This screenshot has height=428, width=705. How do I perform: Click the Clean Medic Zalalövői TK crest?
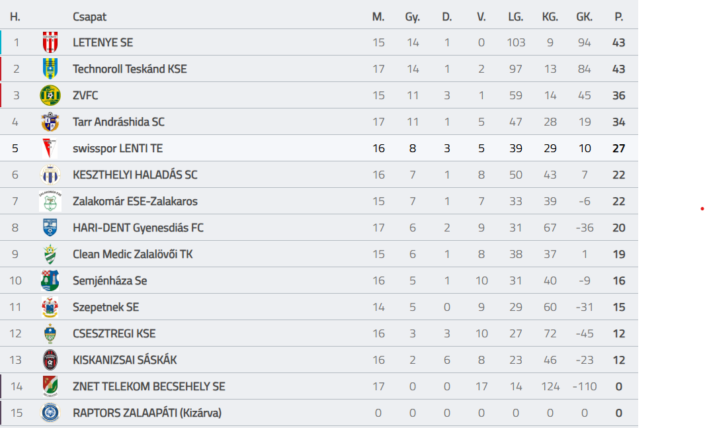click(50, 254)
